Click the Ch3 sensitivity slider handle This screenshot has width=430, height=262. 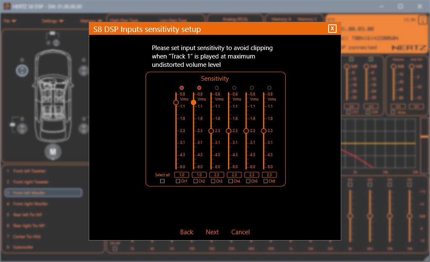click(x=211, y=131)
